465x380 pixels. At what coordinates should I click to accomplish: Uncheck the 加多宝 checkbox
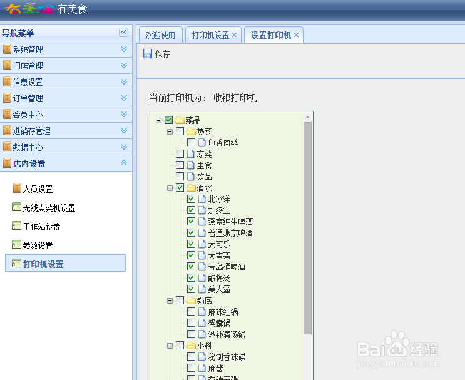(192, 210)
